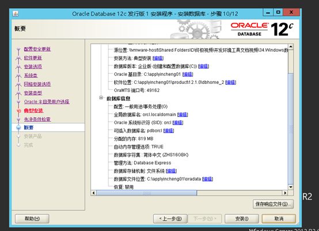The width and height of the screenshot is (319, 231).
Task: Open the 网格安装选项 step
Action: click(x=37, y=84)
